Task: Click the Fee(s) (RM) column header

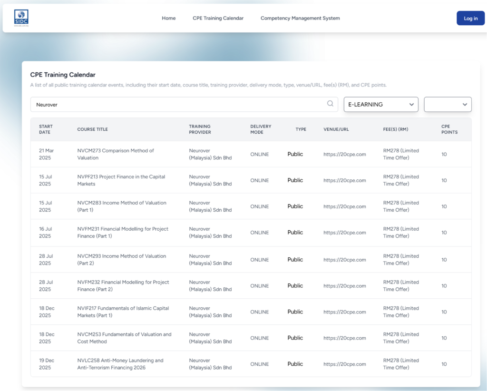Action: (x=395, y=129)
